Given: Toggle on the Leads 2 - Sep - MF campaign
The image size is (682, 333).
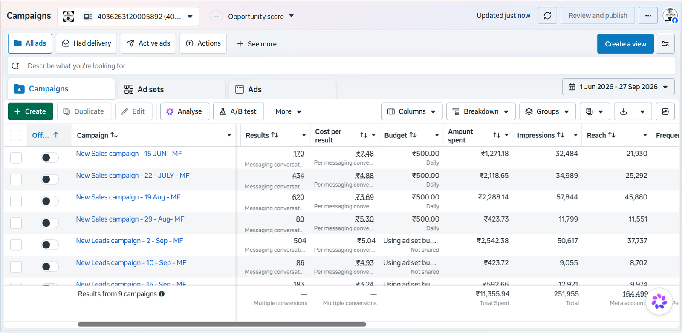Looking at the screenshot, I should click(x=50, y=245).
